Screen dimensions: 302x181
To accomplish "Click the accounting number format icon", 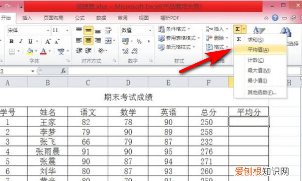I will (x=125, y=41).
